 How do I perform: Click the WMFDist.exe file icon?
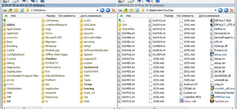[x=212, y=97]
